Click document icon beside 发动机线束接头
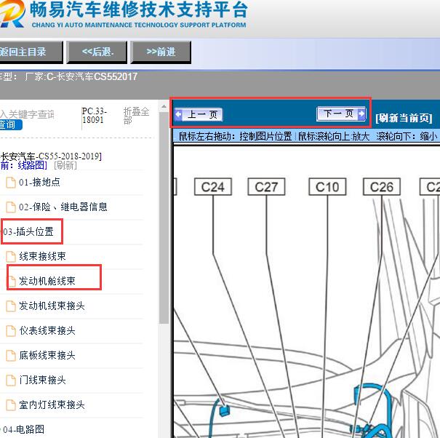Screen dimensions: 440x438 pyautogui.click(x=11, y=306)
